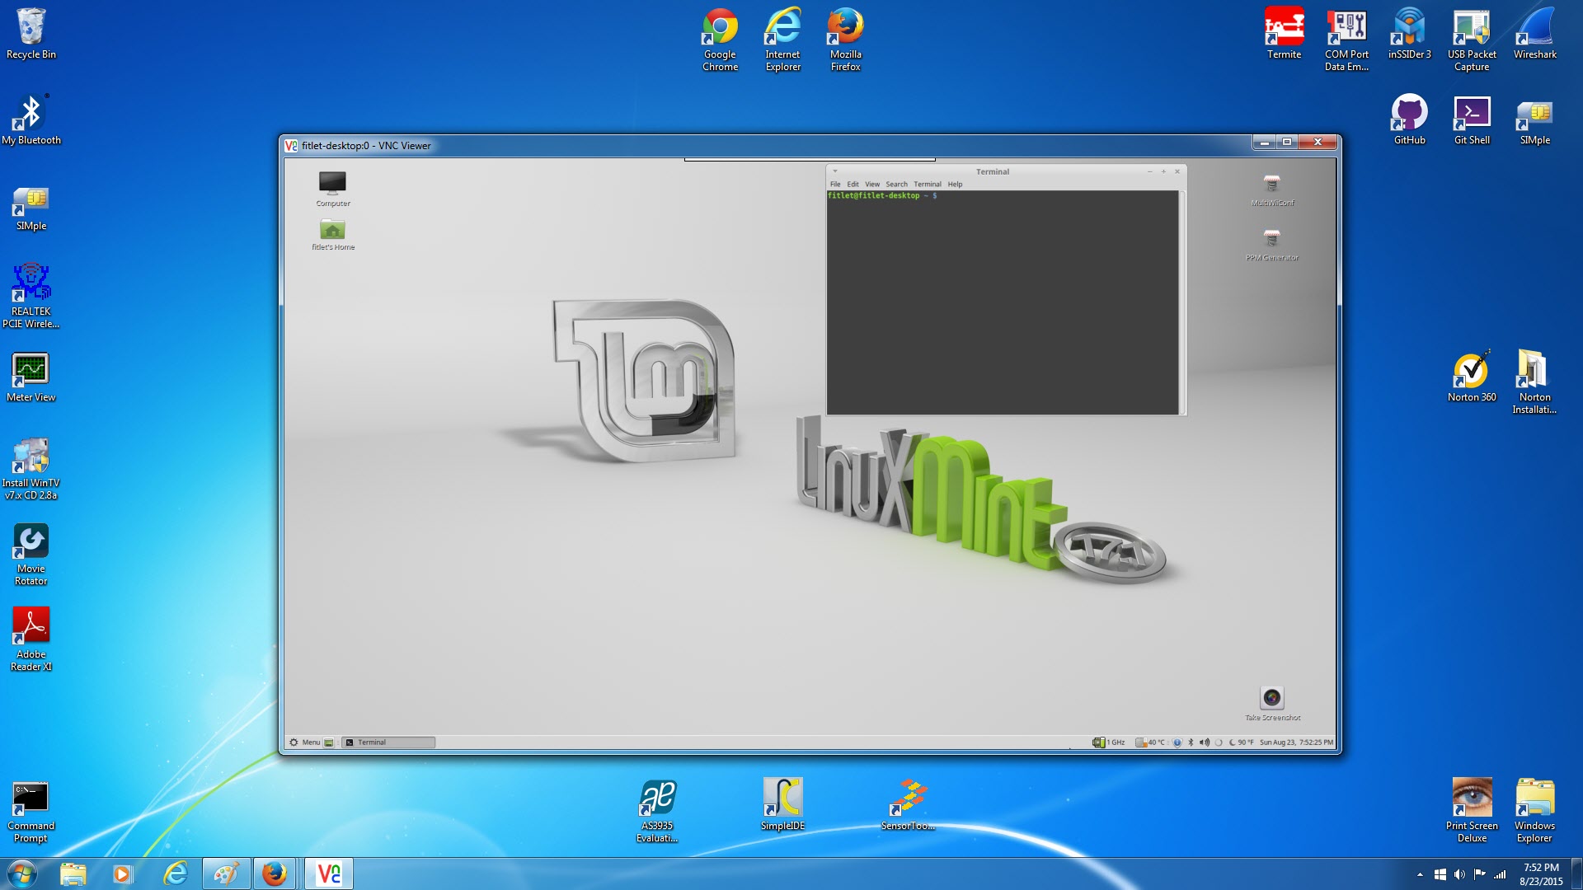Open Action Center flag icon

(x=1480, y=874)
